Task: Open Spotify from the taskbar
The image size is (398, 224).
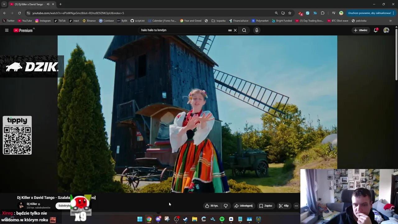Action: (222, 219)
